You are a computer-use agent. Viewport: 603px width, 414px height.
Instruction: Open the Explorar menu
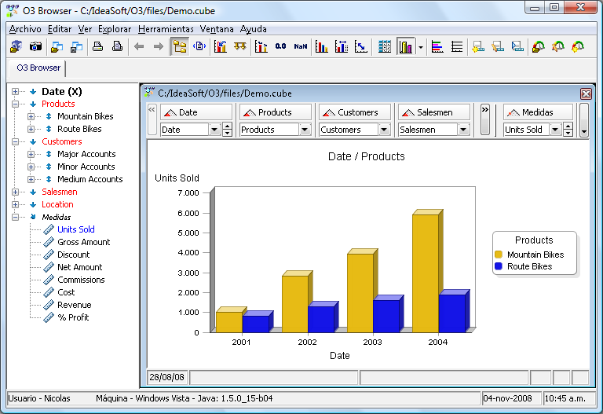coord(115,29)
